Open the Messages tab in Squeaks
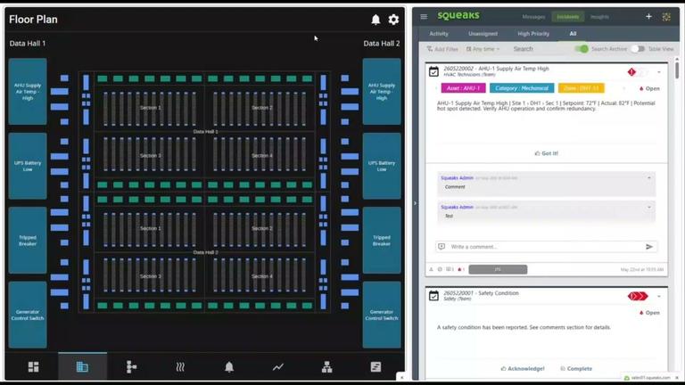Image resolution: width=685 pixels, height=385 pixels. tap(533, 17)
